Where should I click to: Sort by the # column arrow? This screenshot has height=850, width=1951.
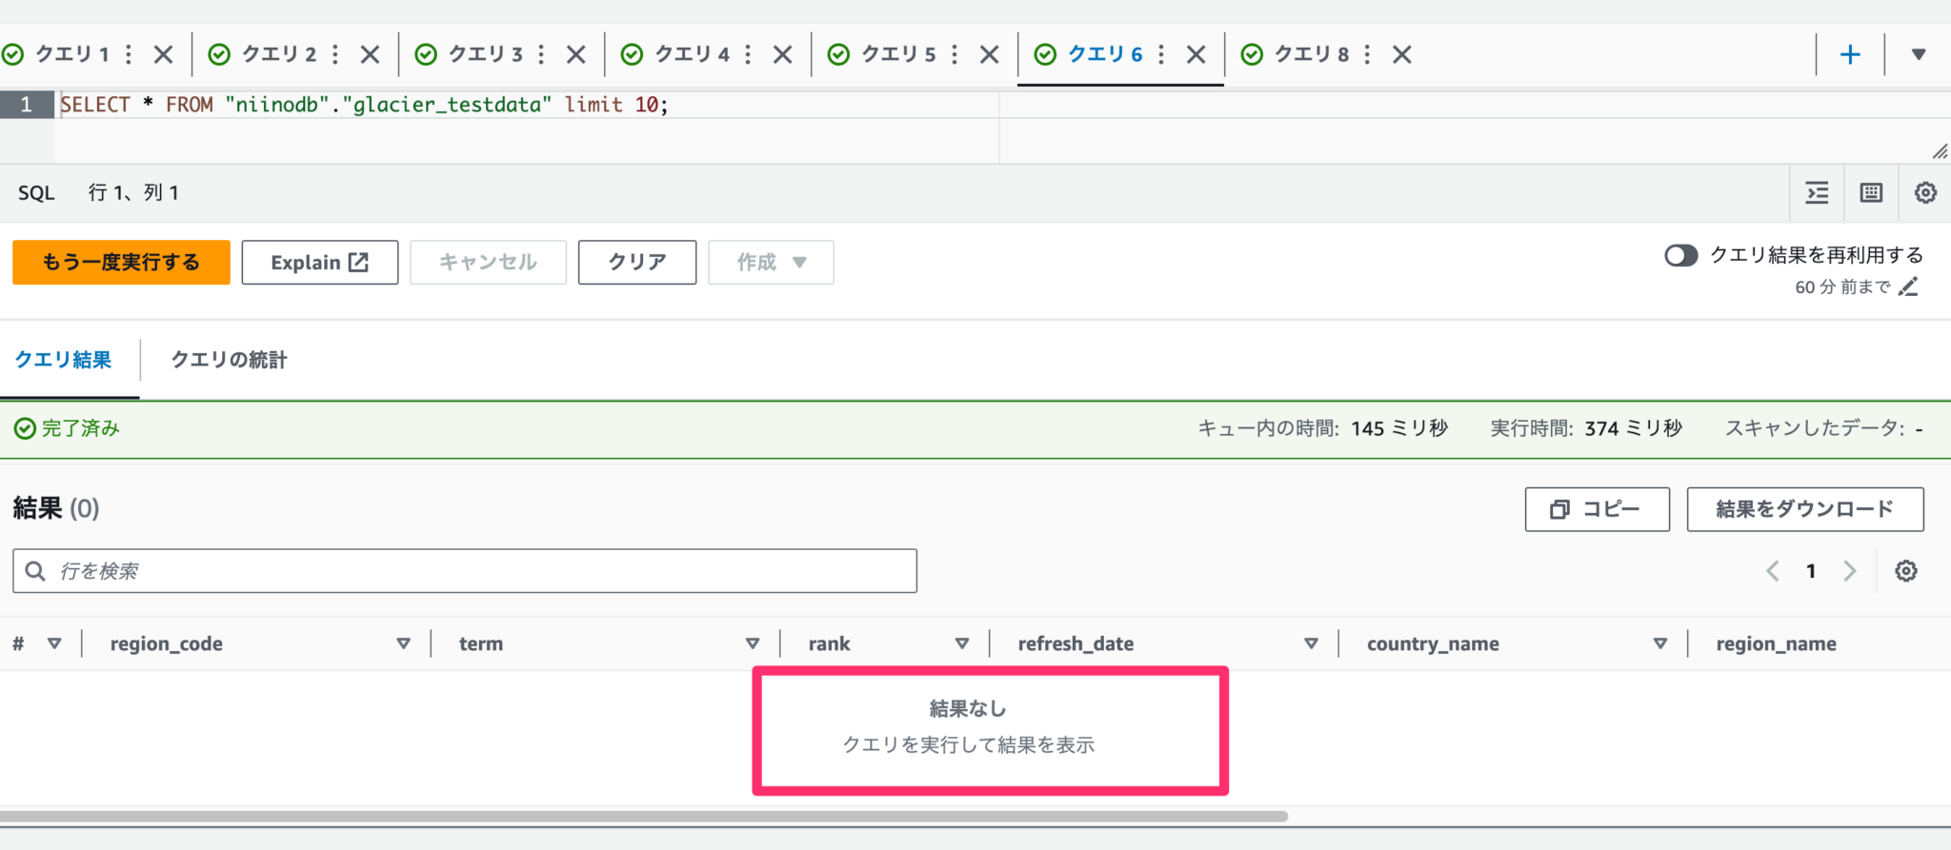pos(54,643)
